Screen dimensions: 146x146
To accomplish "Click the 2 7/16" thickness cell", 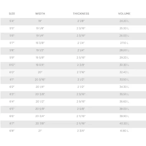I will point(81,72).
